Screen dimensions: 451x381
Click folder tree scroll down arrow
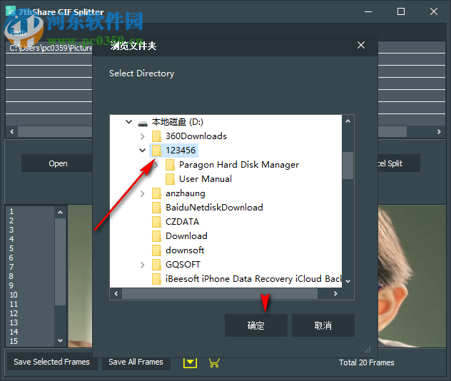(348, 281)
